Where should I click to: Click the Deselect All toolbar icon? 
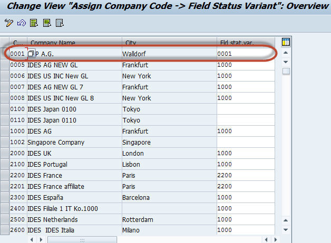pyautogui.click(x=60, y=23)
